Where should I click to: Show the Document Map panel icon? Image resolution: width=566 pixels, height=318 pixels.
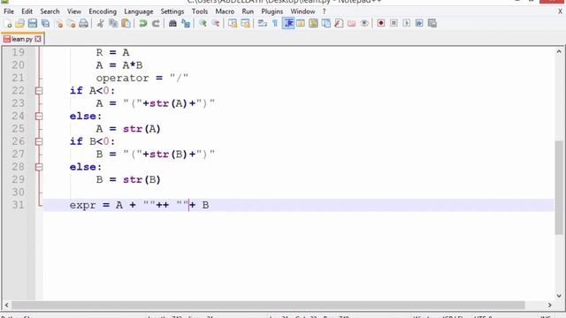[x=313, y=24]
